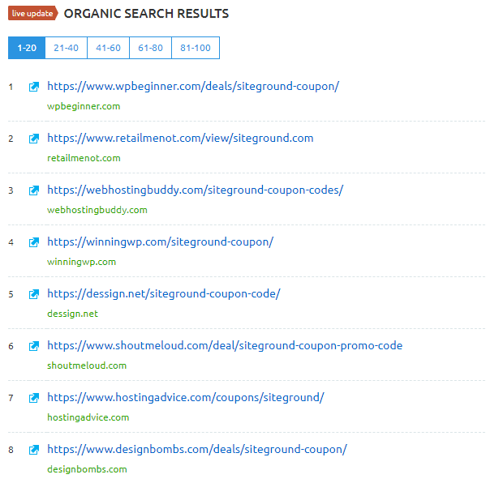
Task: Open the hostingadvice coupons siteground URL
Action: click(186, 398)
